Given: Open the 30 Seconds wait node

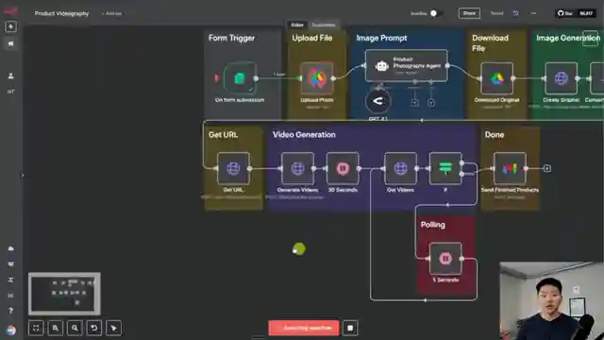Looking at the screenshot, I should point(343,168).
